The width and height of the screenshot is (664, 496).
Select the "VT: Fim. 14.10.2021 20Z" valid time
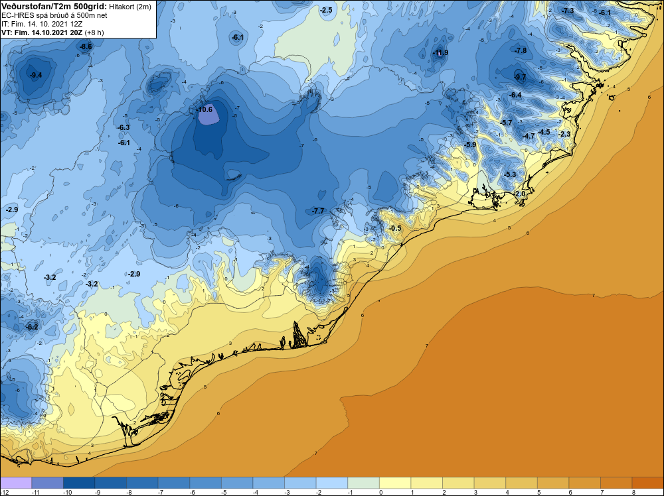pos(42,32)
